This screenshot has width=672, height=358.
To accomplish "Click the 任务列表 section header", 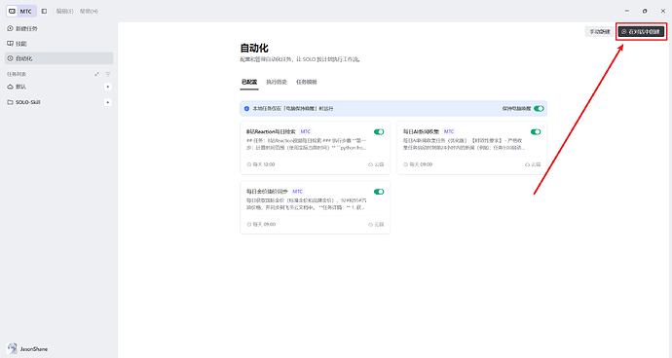I will (17, 74).
